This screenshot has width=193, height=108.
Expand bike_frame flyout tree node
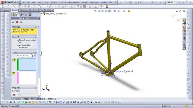click(x=42, y=13)
